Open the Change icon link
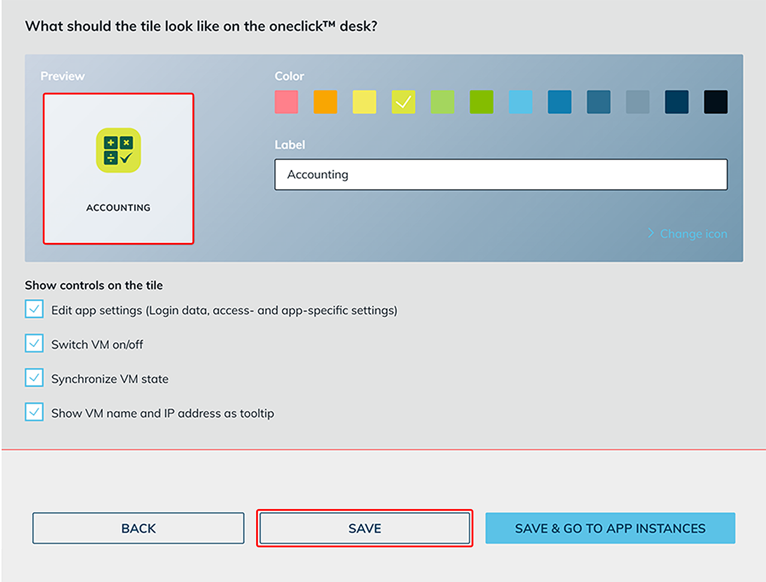Viewport: 766px width, 582px height. tap(693, 234)
